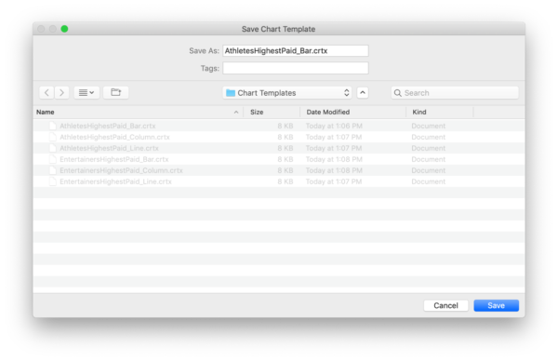Click the document icon beside EntertainersHighestPaid_Line.crtx
Screen dimensions: 558x361
[53, 181]
